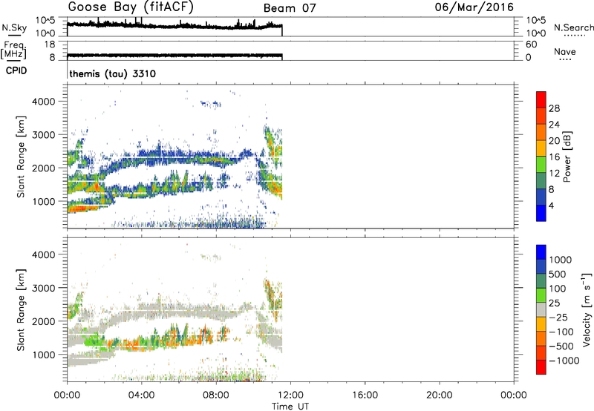Click the '16:00' time tick label
Screen dimensions: 594x411
(x=365, y=395)
